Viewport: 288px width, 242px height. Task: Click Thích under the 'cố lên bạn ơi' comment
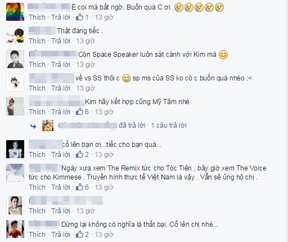[x=37, y=155]
